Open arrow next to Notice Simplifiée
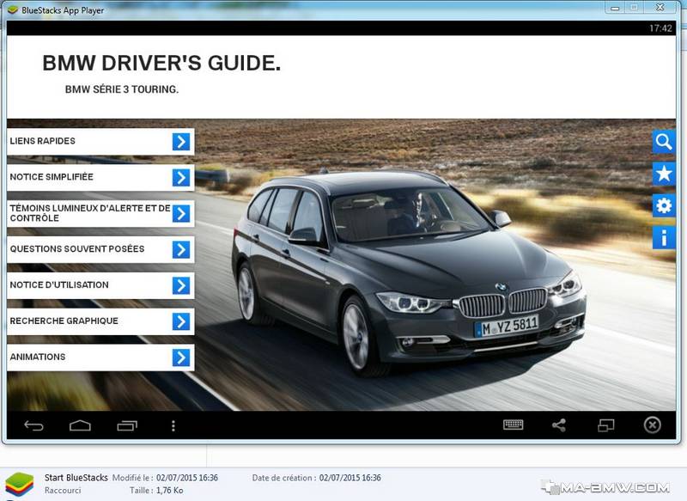 tap(181, 178)
